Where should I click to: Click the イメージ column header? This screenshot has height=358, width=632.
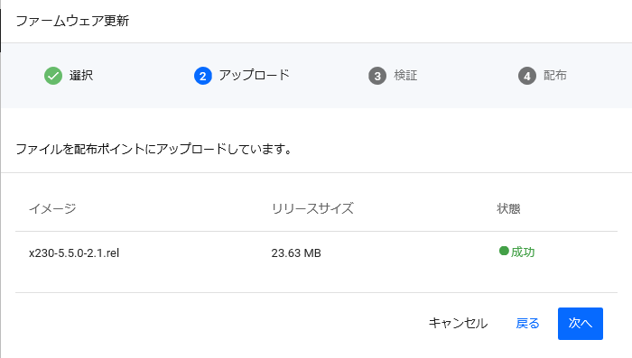coord(52,208)
